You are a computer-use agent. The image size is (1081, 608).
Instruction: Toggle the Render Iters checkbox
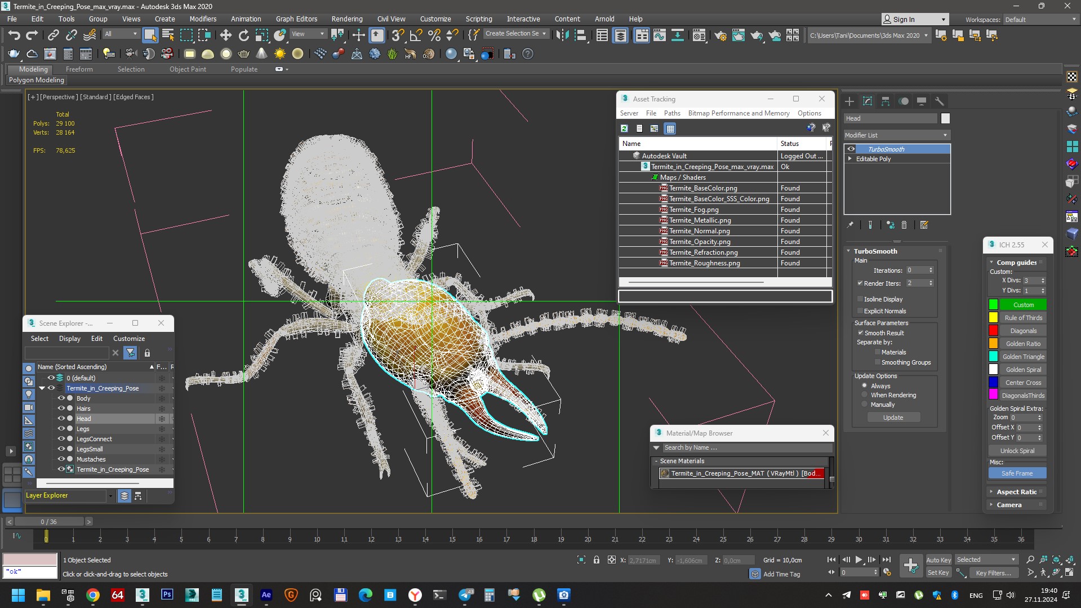point(860,283)
